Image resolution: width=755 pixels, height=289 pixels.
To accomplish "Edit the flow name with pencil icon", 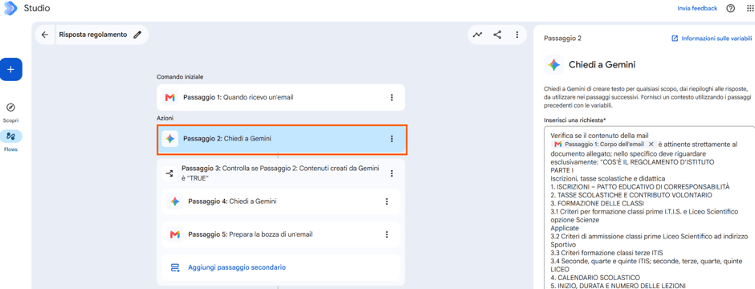I will [137, 35].
